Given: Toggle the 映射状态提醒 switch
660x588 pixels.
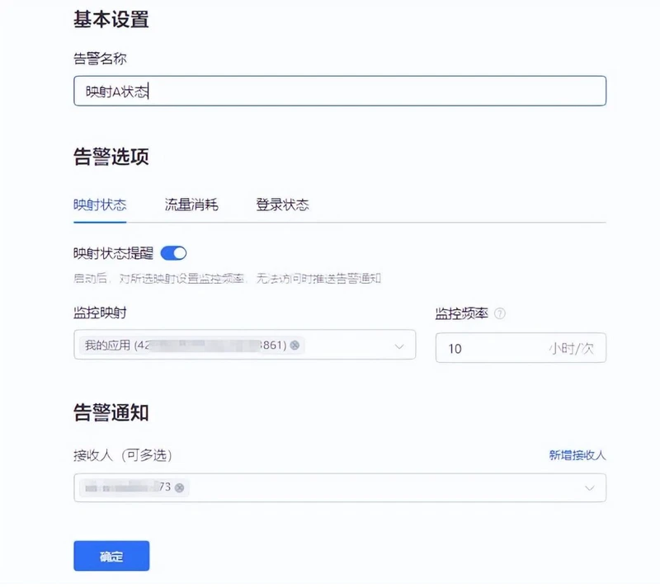Looking at the screenshot, I should 173,253.
